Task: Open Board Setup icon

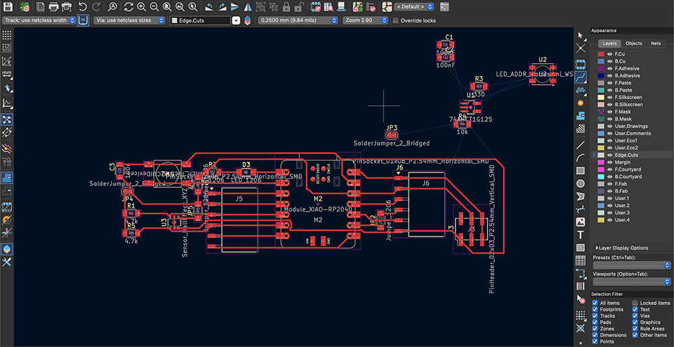Action: coord(26,7)
